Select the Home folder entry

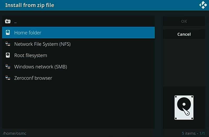(x=78, y=33)
